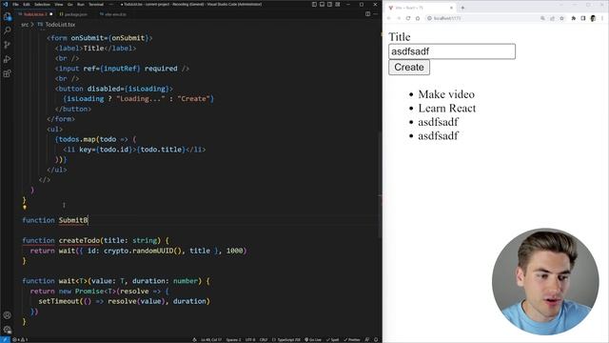Open the Edit menu in VS Code
The width and height of the screenshot is (609, 343).
(x=27, y=4)
